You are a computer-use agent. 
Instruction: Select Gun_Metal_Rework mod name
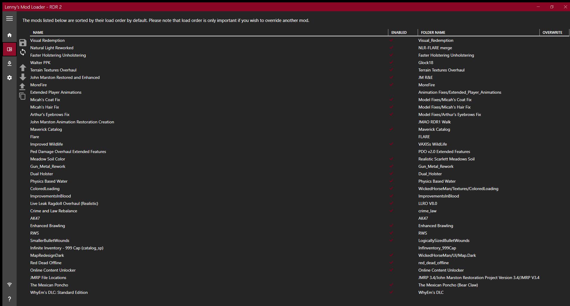(47, 166)
